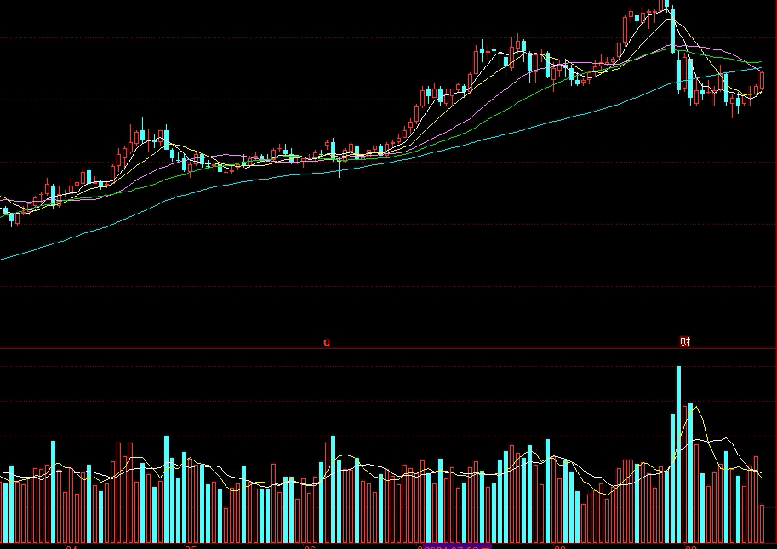Click the red q marker icon
Image resolution: width=777 pixels, height=549 pixels.
[x=327, y=342]
